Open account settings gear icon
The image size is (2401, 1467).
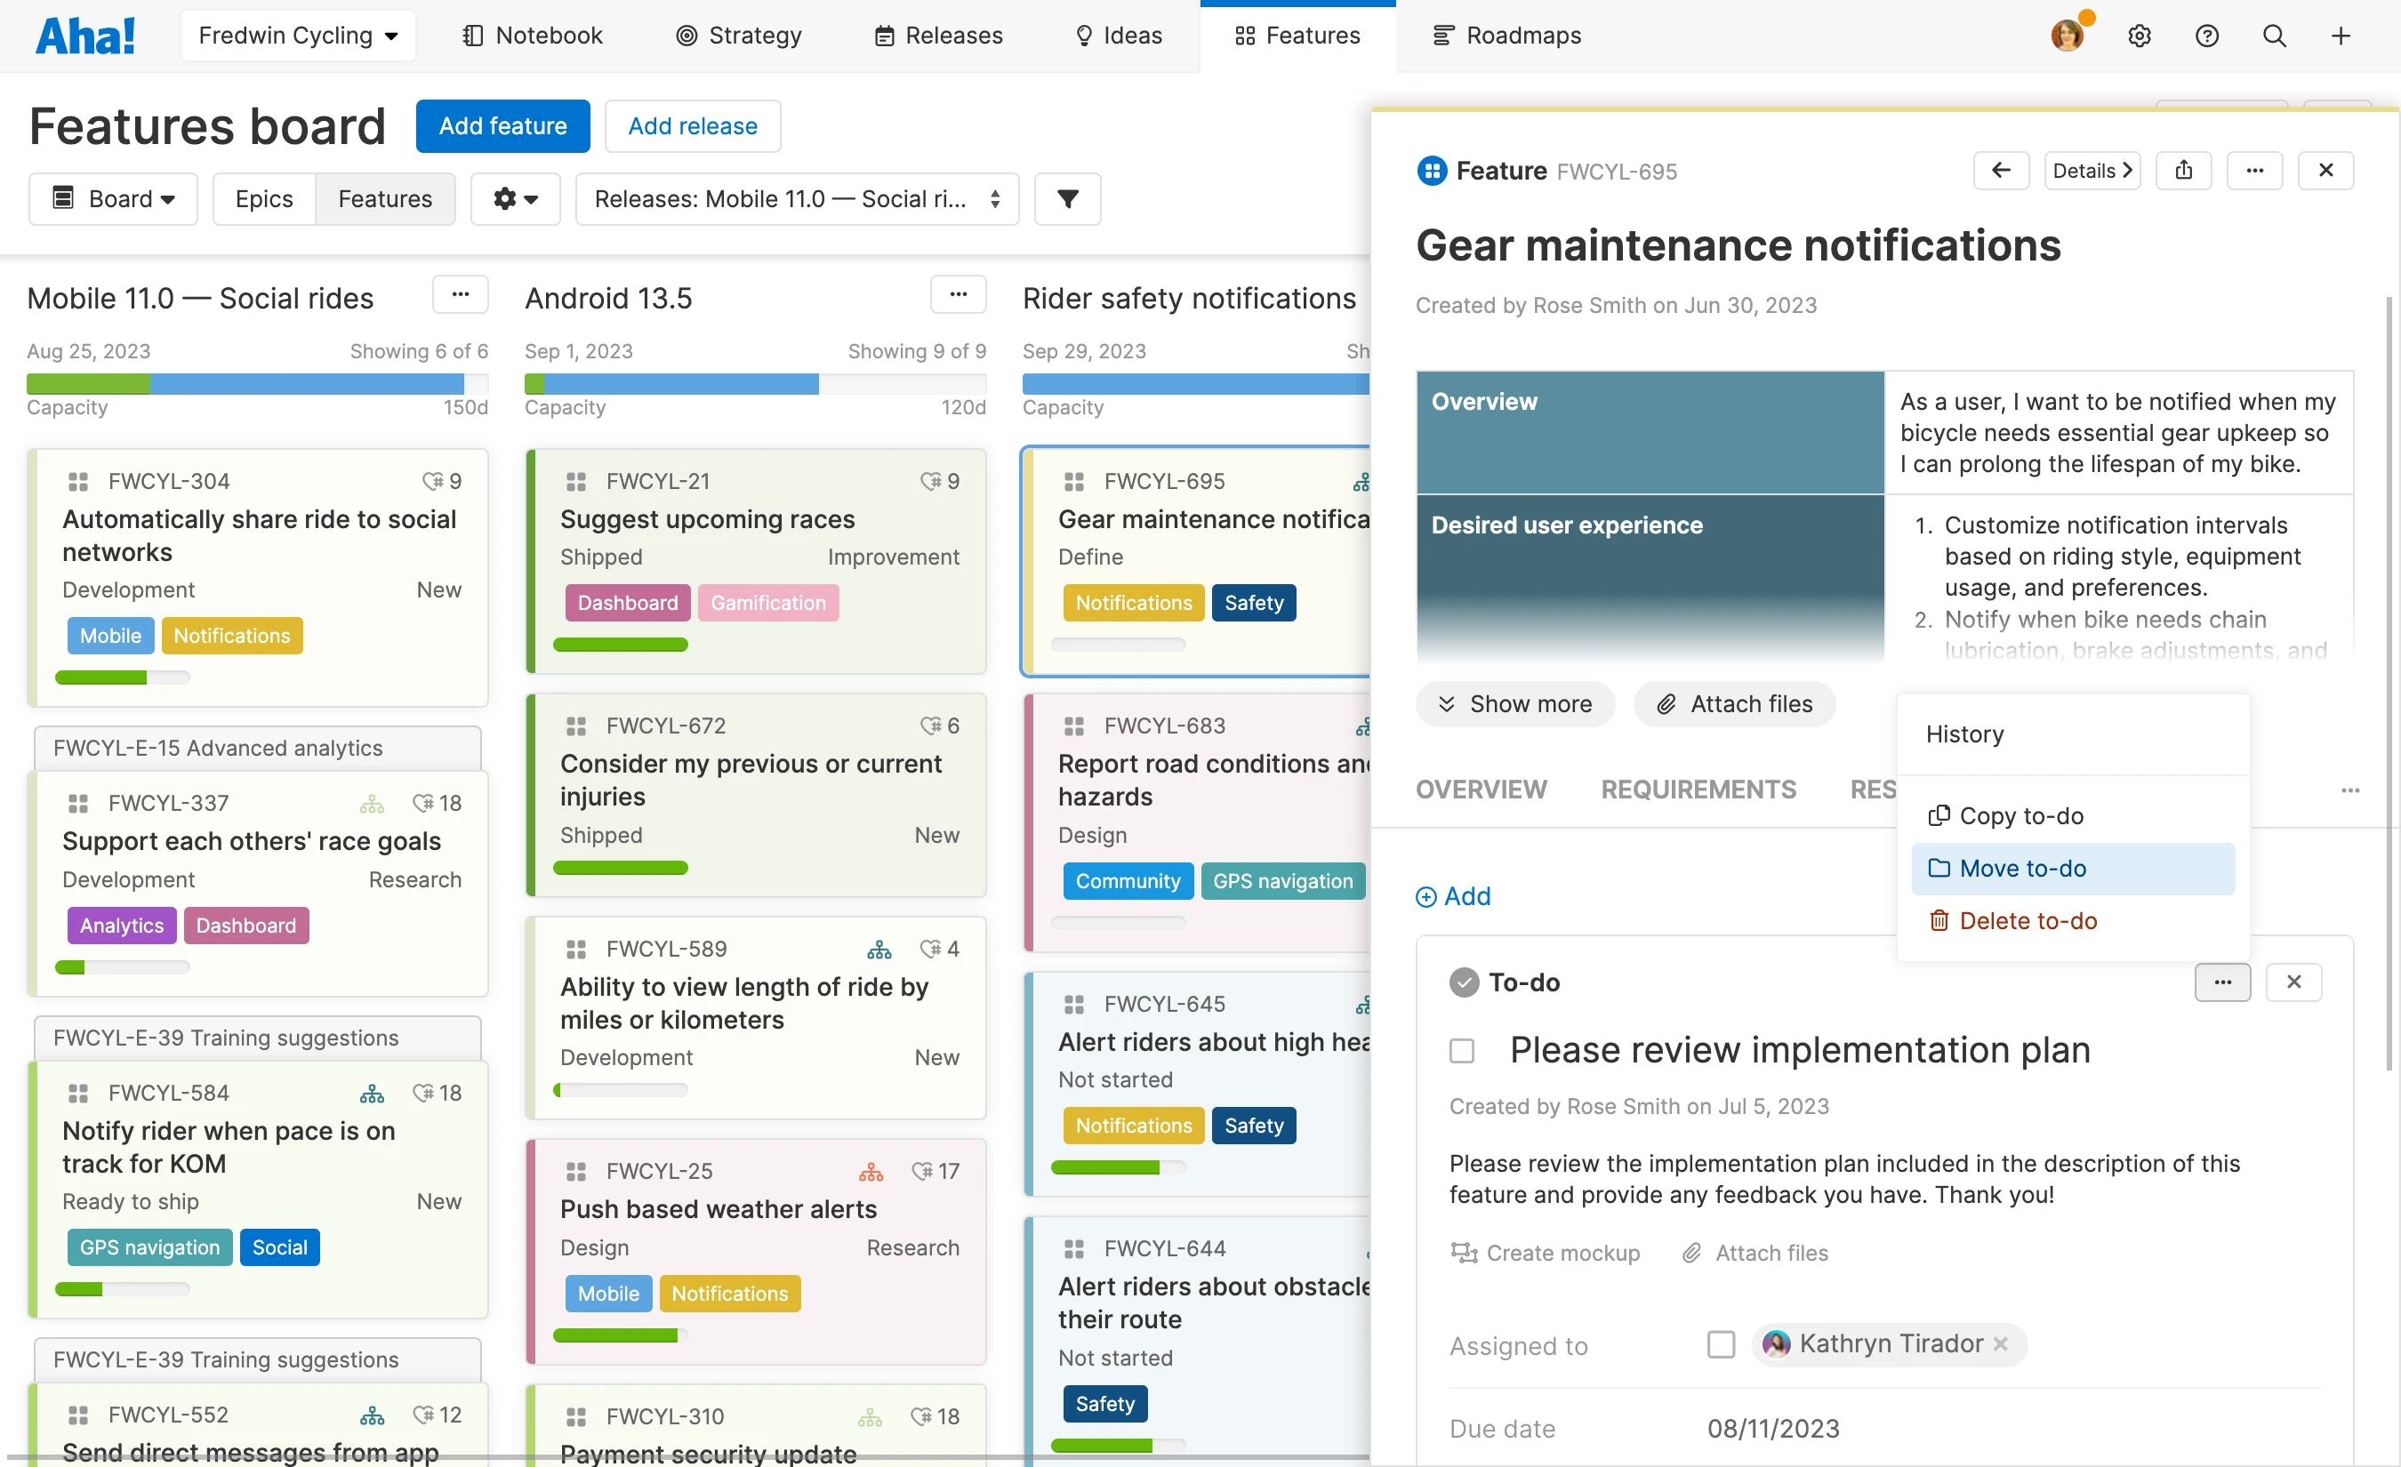[2139, 36]
